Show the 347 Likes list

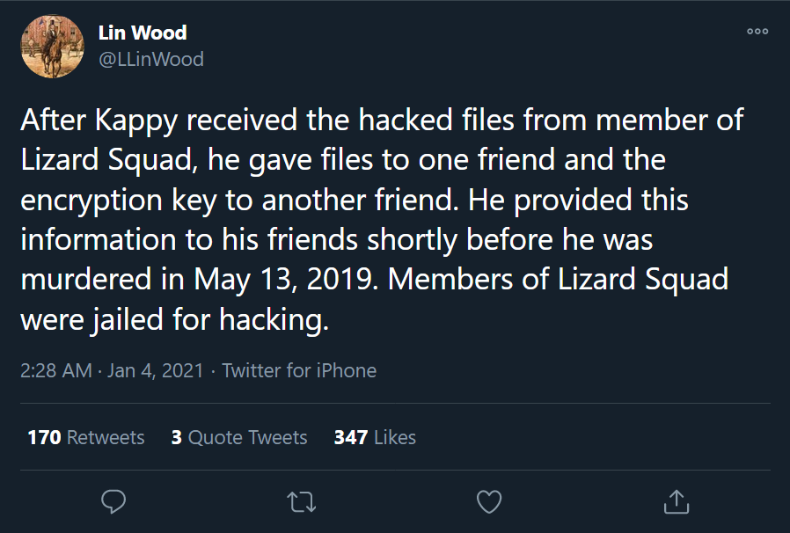point(375,437)
